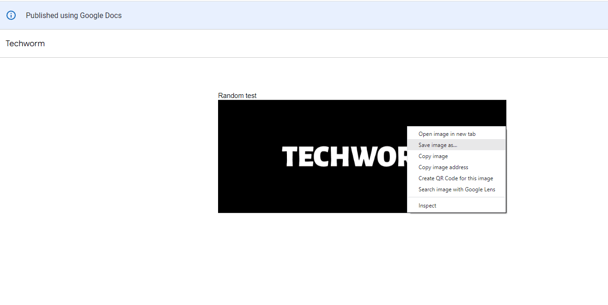Choose 'Save image as...' option

pos(456,145)
